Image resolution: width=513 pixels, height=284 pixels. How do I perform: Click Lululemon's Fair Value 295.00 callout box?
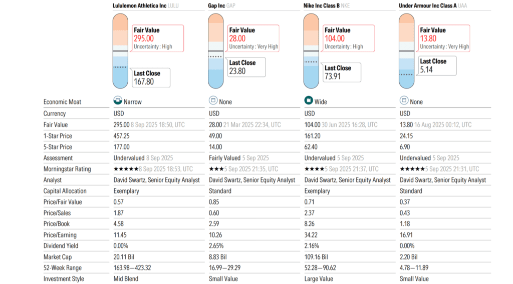pyautogui.click(x=157, y=38)
